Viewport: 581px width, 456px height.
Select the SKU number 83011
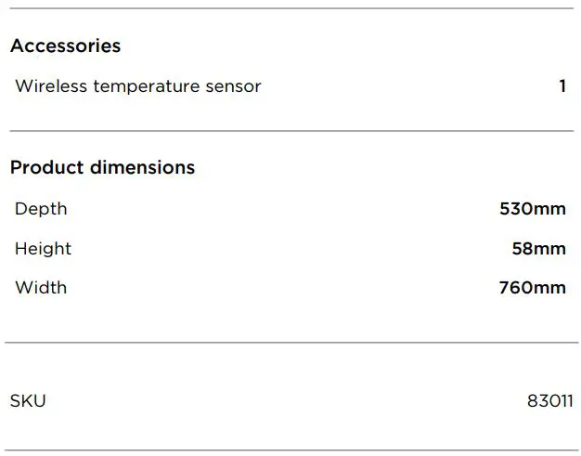(549, 401)
